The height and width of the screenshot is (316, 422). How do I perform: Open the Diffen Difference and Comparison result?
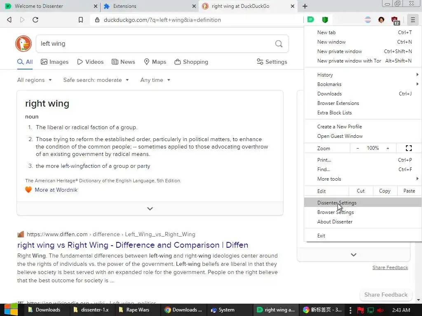coord(133,245)
